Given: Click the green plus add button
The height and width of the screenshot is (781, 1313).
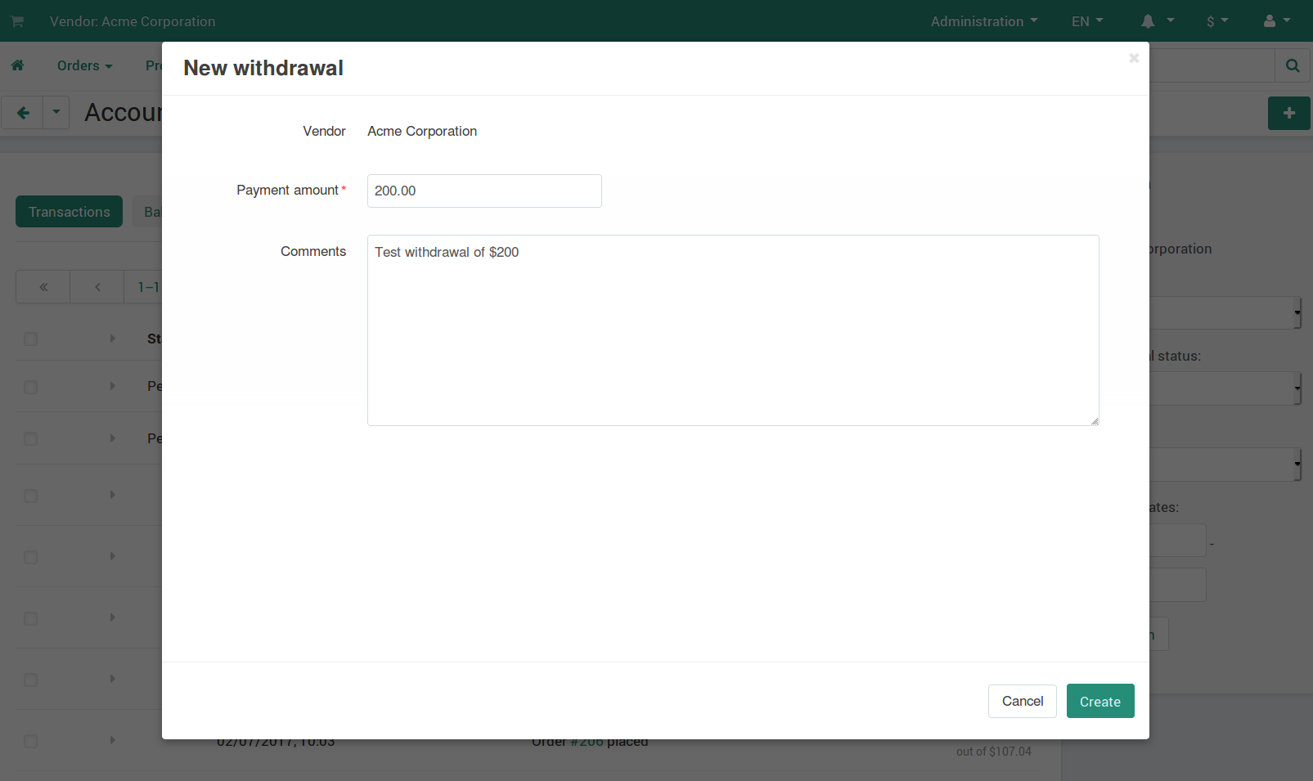Looking at the screenshot, I should click(x=1289, y=113).
